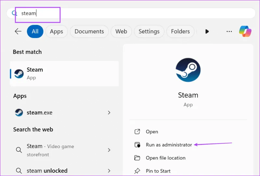Switch to the Apps filter tab
The height and width of the screenshot is (176, 260).
(56, 31)
